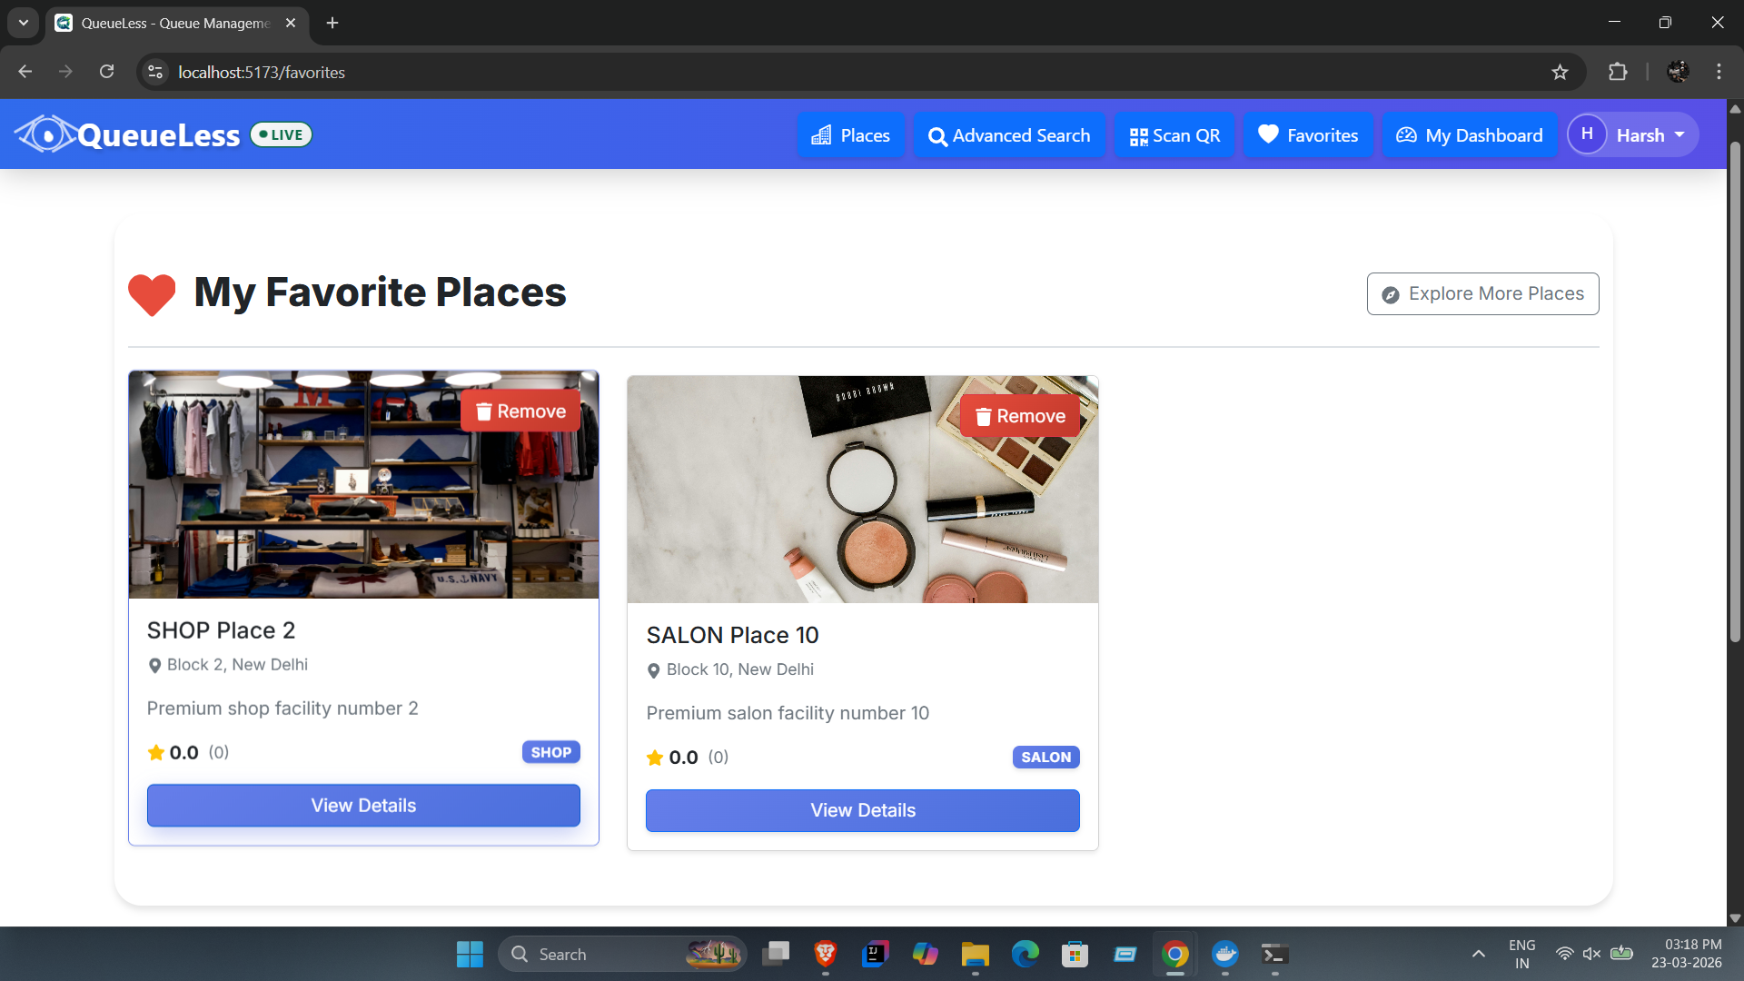Viewport: 1744px width, 981px height.
Task: Click SALON Place 10 rating star
Action: pos(655,758)
